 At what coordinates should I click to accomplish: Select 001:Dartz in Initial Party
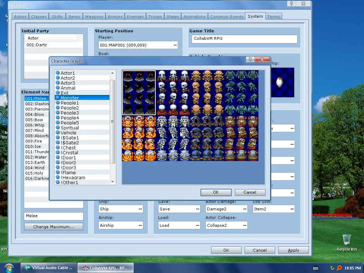(x=54, y=45)
